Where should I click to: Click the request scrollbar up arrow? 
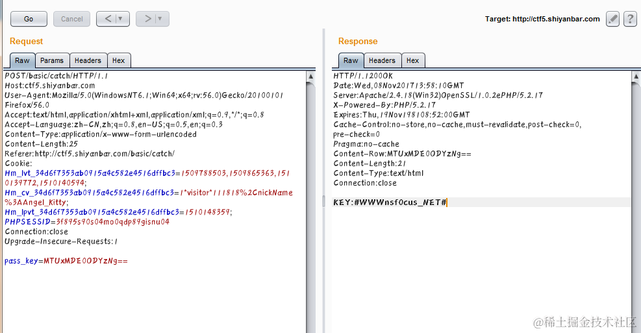[x=310, y=76]
